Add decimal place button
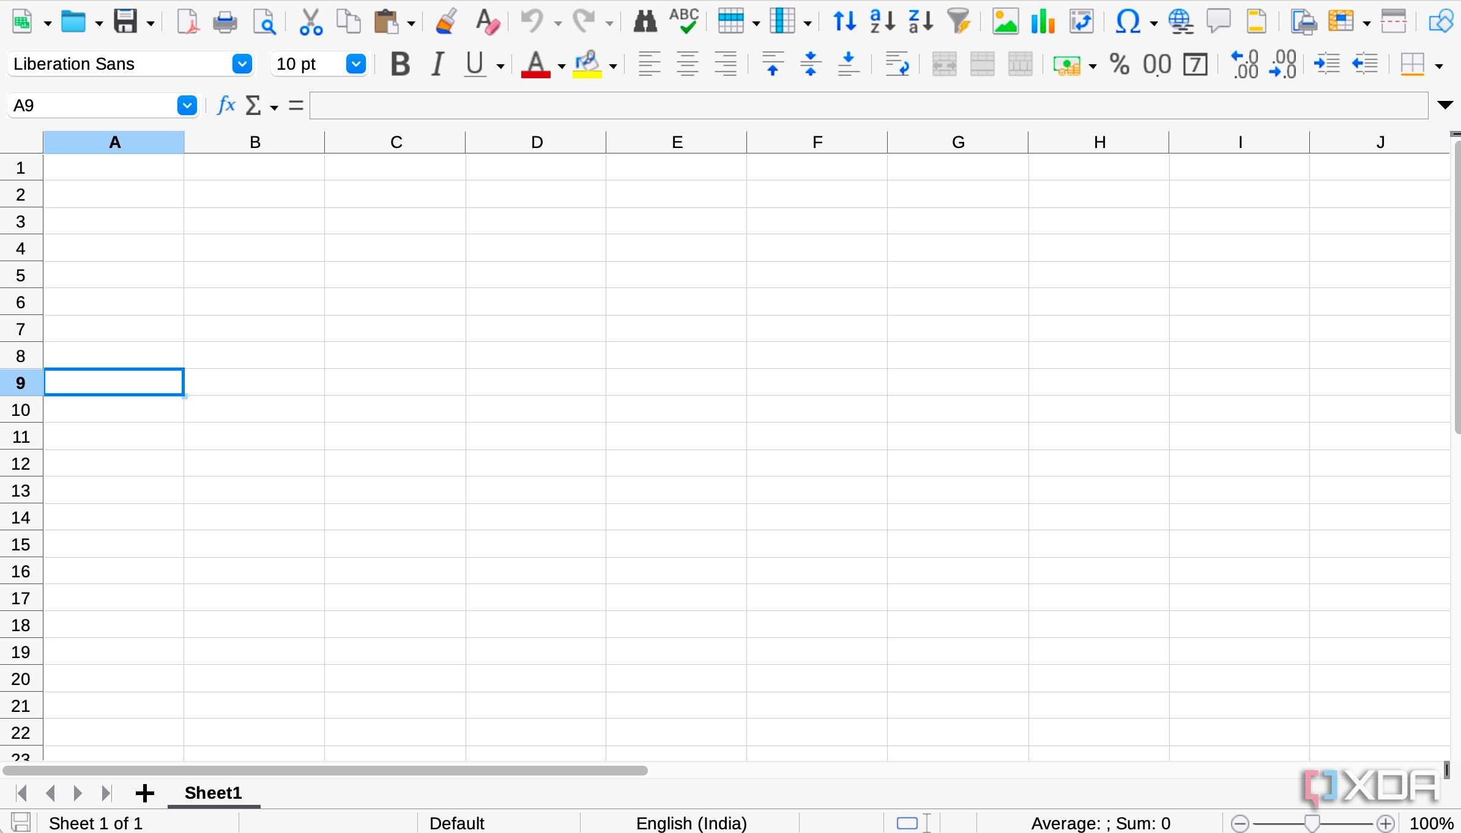Screen dimensions: 1461x833 click(x=1244, y=64)
